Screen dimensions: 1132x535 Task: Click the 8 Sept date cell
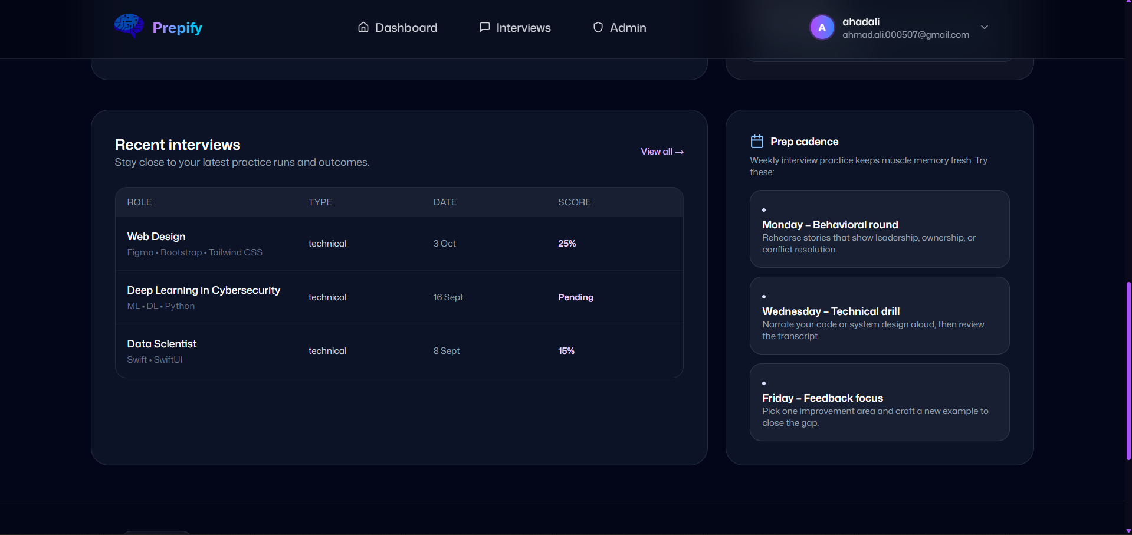coord(447,351)
